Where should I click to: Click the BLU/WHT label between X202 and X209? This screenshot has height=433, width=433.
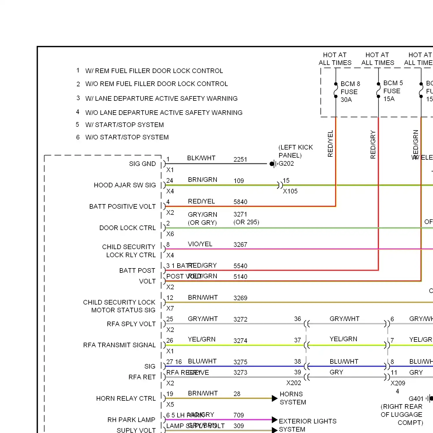click(x=344, y=361)
